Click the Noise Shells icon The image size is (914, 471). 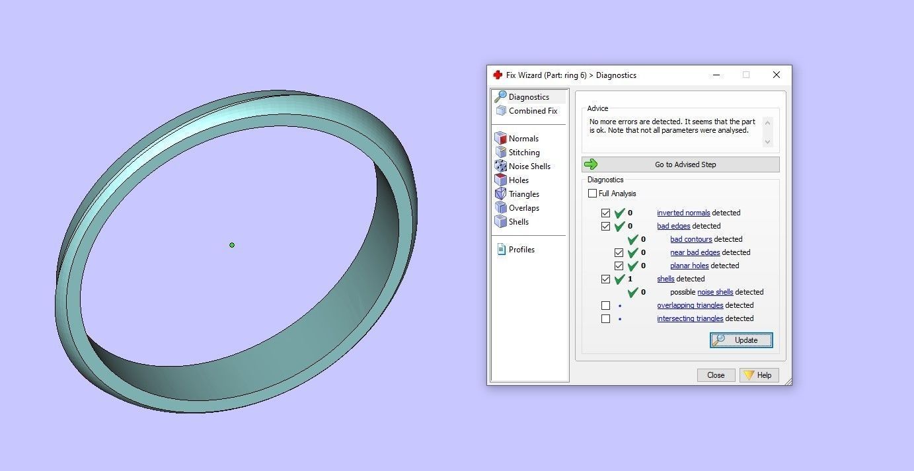(x=501, y=166)
